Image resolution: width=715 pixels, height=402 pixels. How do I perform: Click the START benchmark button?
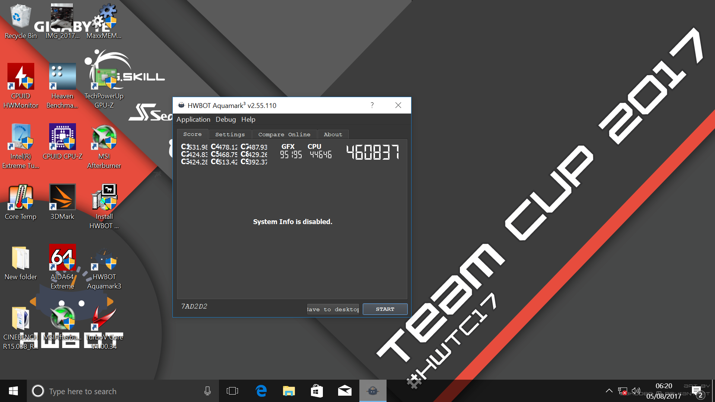385,309
